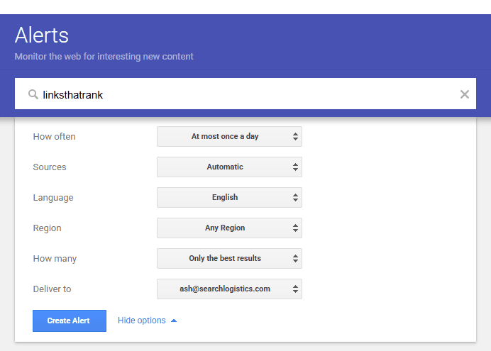Image resolution: width=491 pixels, height=351 pixels.
Task: Click the Monitor the web subtitle text
Action: [x=104, y=57]
